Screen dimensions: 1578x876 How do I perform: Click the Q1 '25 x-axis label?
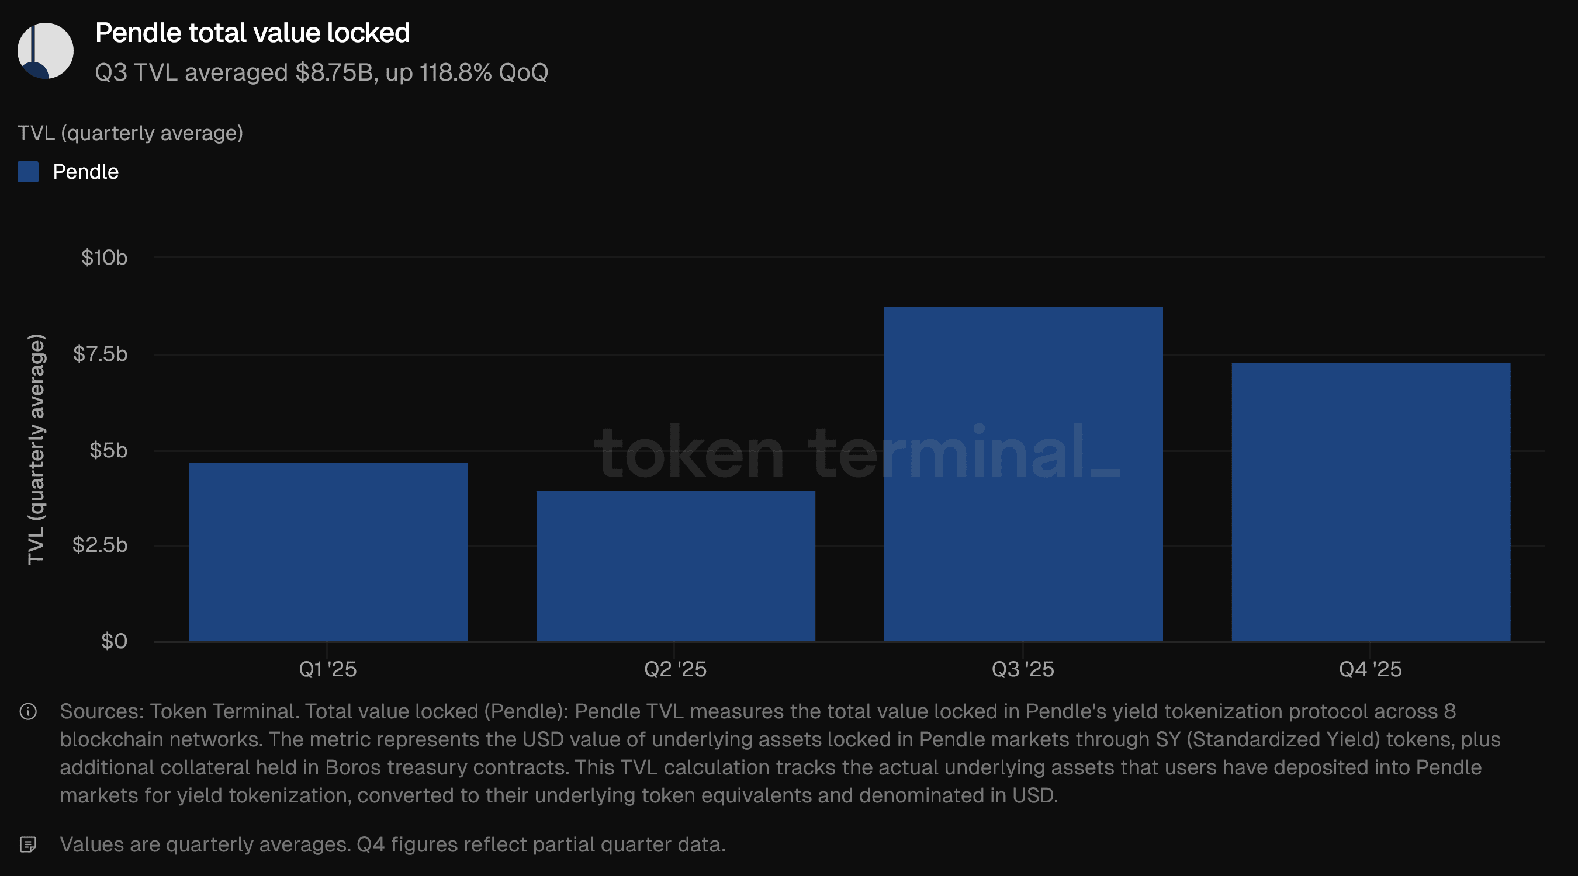coord(328,669)
